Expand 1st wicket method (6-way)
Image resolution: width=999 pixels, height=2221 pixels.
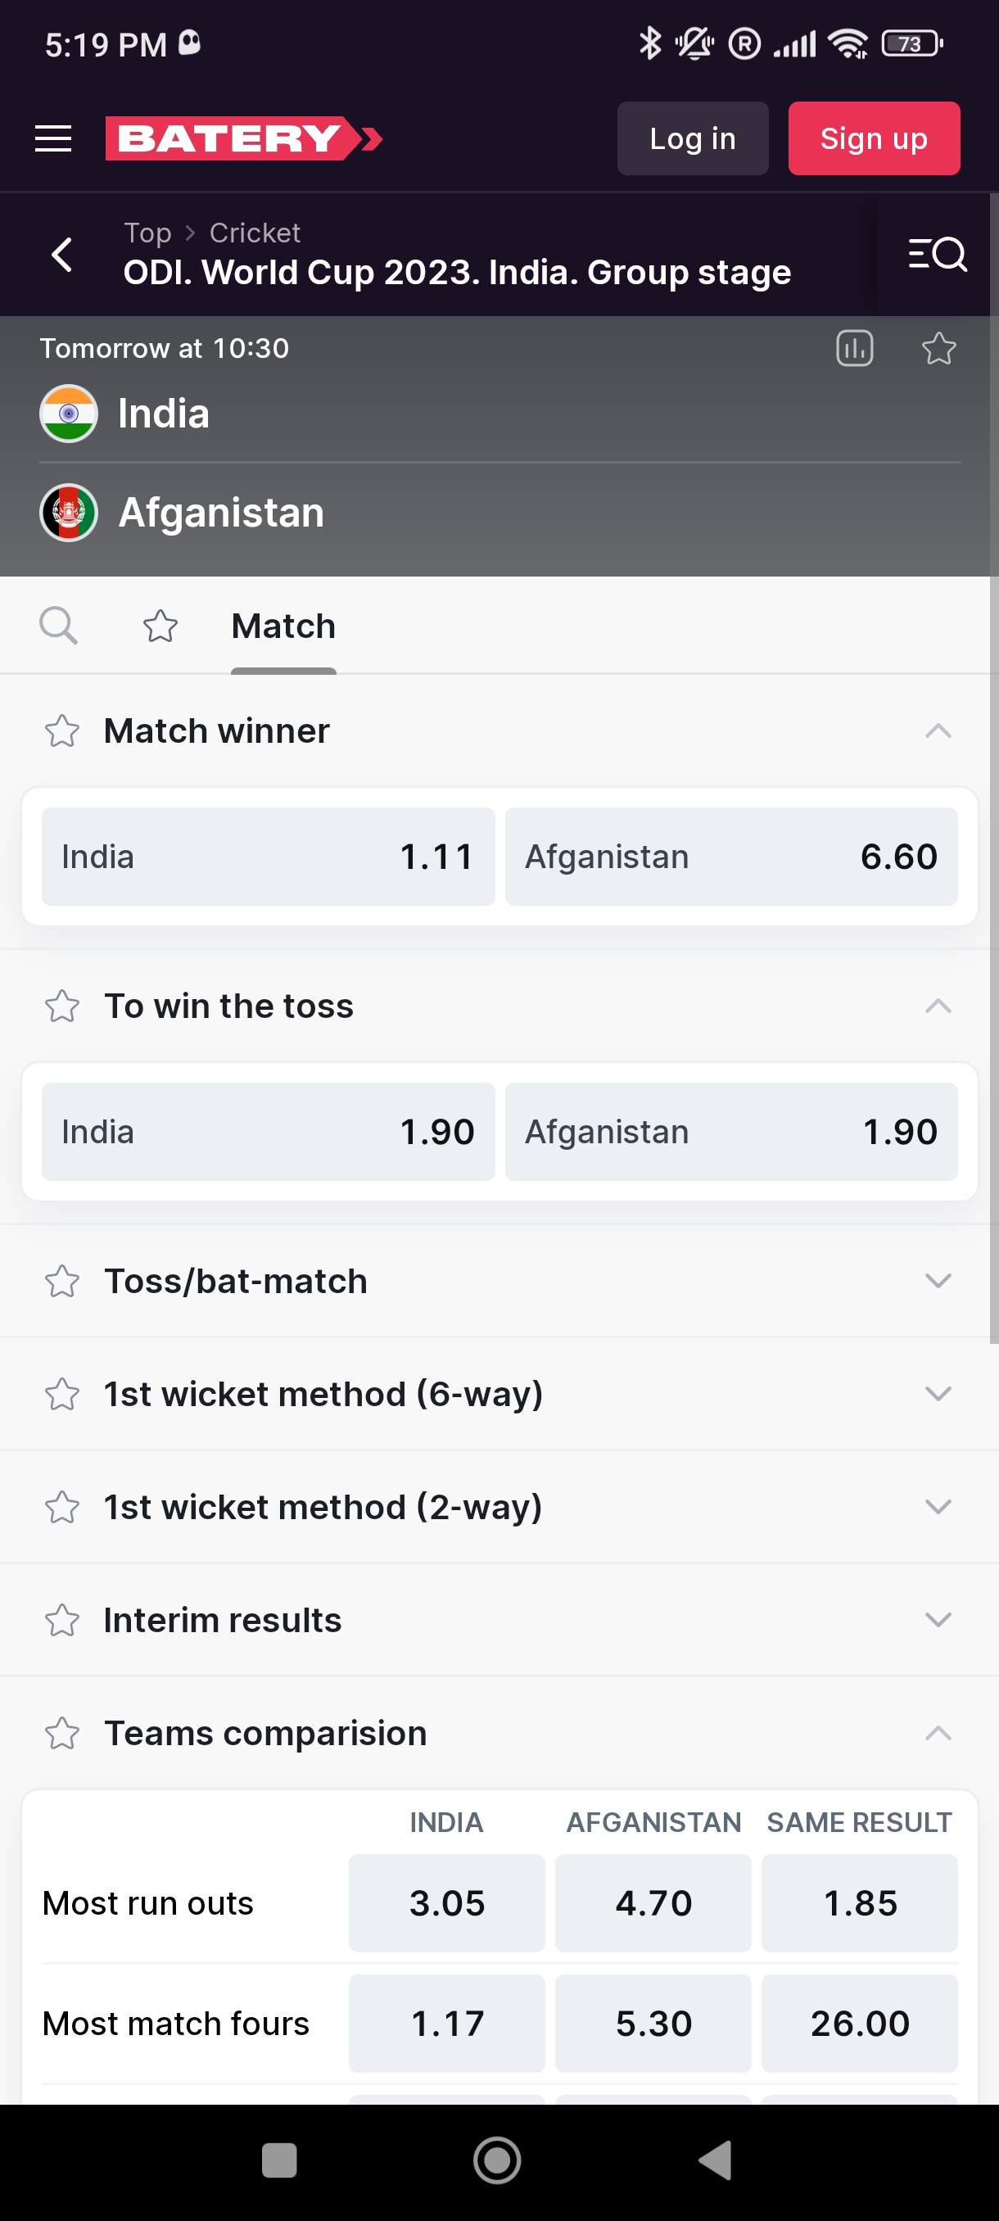937,1393
